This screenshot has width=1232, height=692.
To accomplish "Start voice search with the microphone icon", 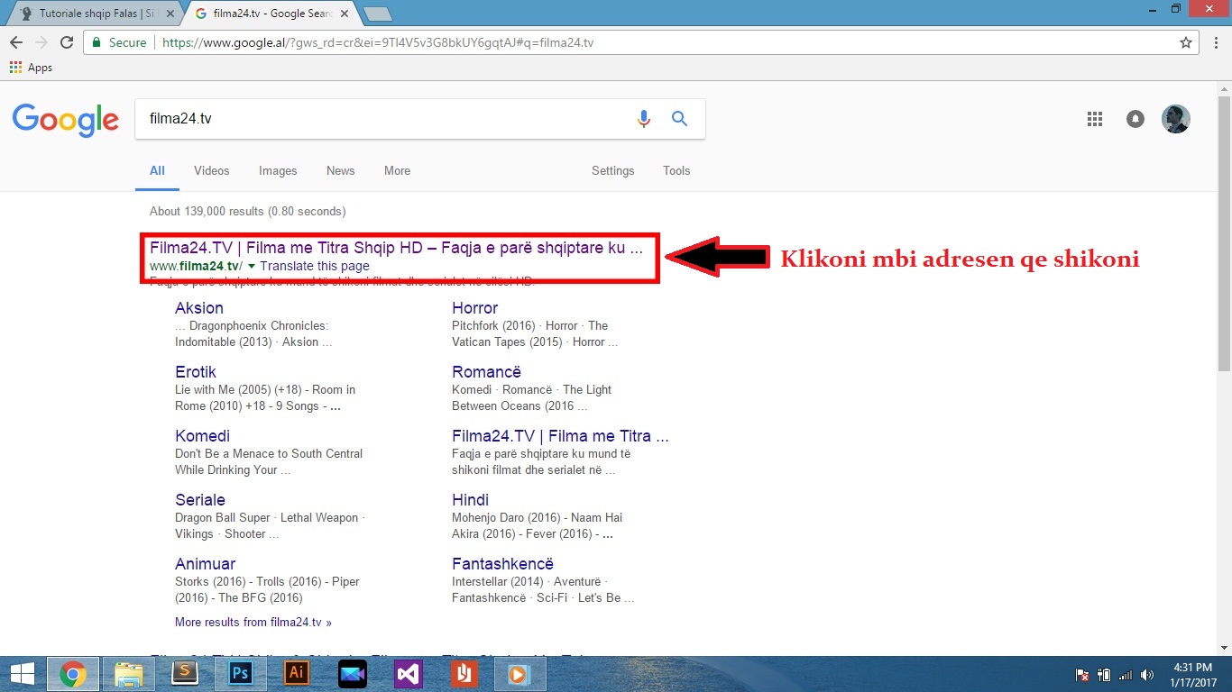I will 643,119.
